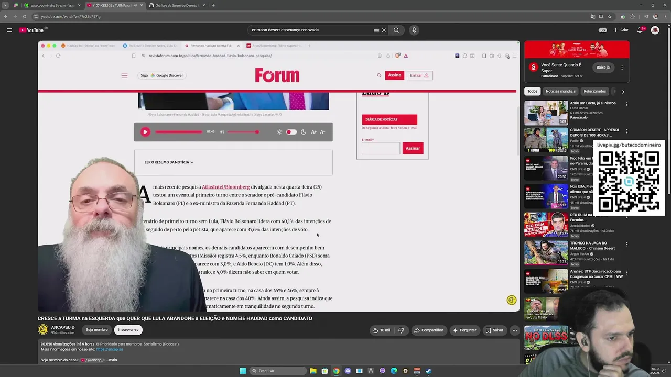The width and height of the screenshot is (671, 377).
Task: Increase the article font size A+
Action: click(313, 132)
